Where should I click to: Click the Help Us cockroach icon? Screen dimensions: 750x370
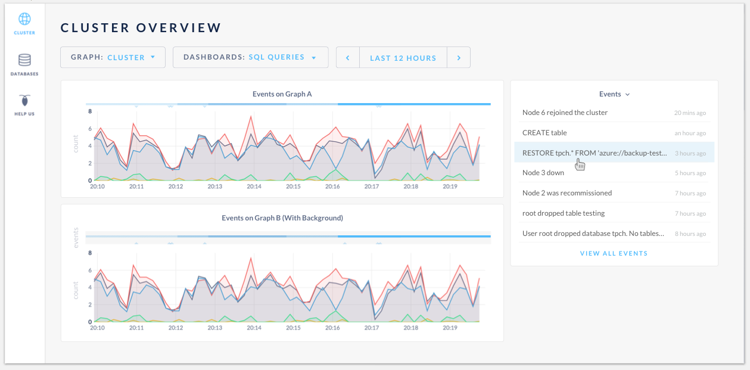click(24, 100)
